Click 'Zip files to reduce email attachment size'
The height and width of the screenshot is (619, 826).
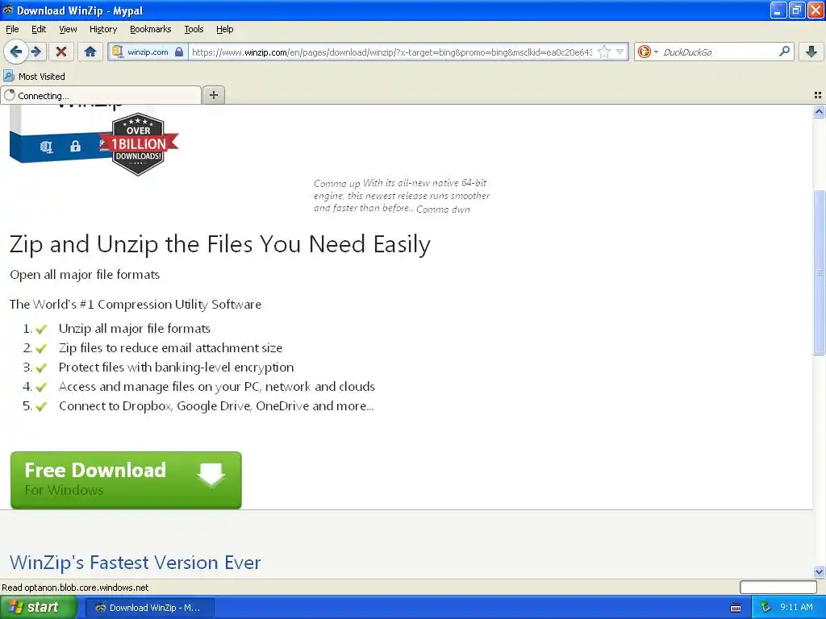pyautogui.click(x=171, y=348)
